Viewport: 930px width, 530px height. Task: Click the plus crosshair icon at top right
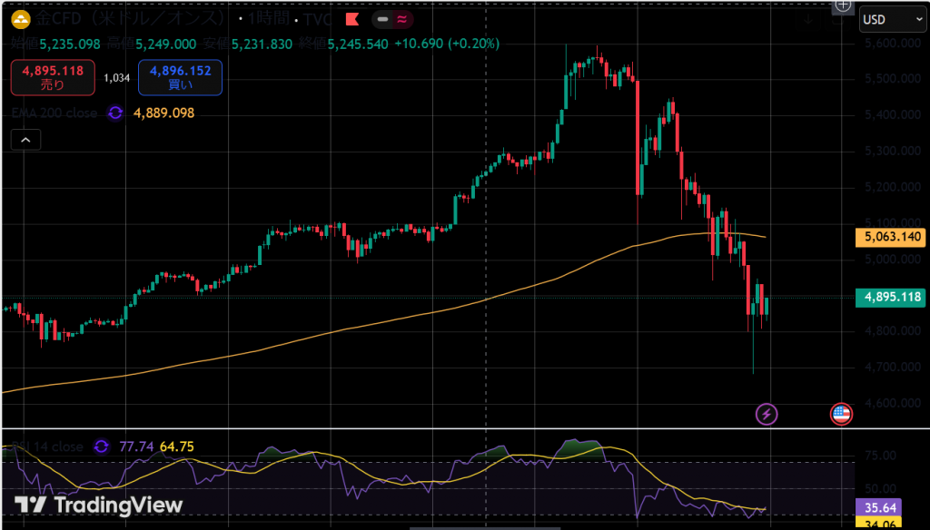pyautogui.click(x=843, y=5)
